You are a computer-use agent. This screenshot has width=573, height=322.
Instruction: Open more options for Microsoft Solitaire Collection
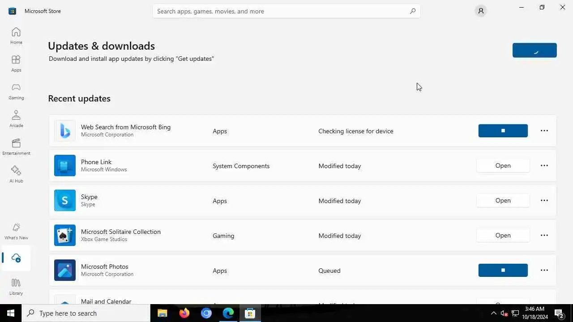point(544,235)
